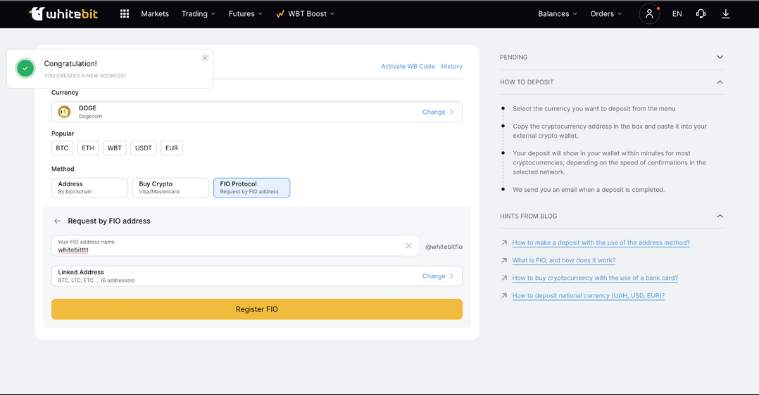
Task: Choose the Address by blockchain method
Action: click(x=89, y=188)
